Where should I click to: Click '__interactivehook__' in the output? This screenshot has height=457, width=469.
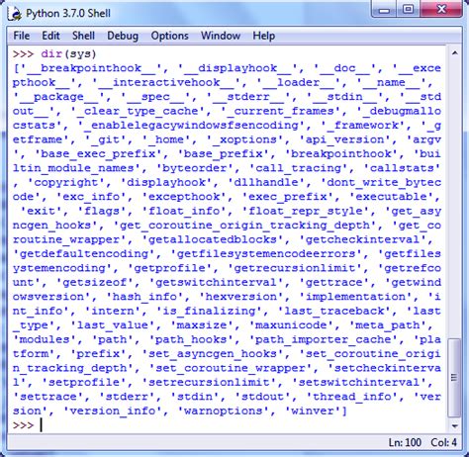[x=166, y=82]
